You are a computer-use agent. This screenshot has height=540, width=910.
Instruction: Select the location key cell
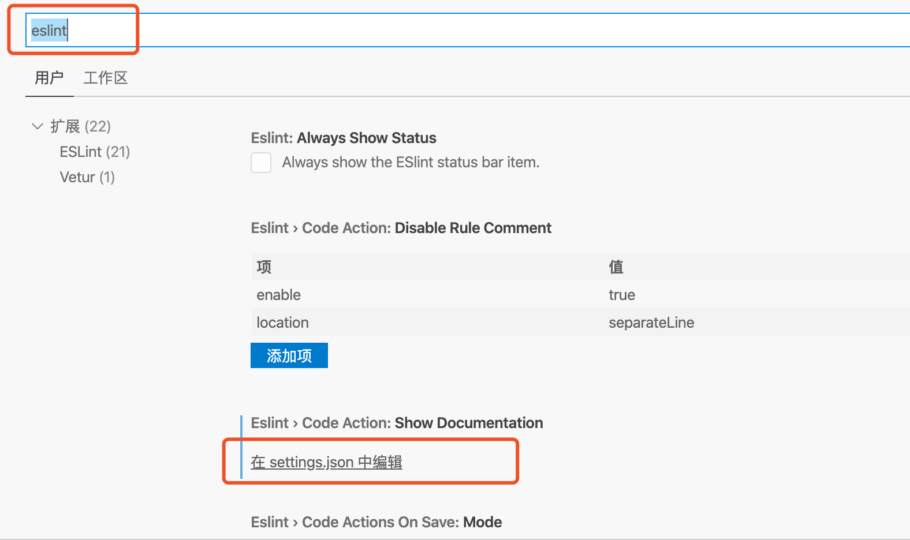283,322
